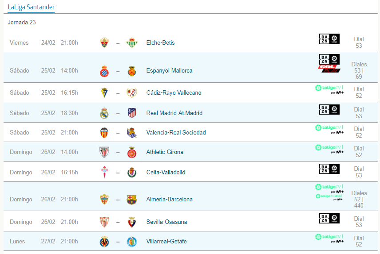
Task: Click the Barcelona club crest
Action: pos(132,200)
